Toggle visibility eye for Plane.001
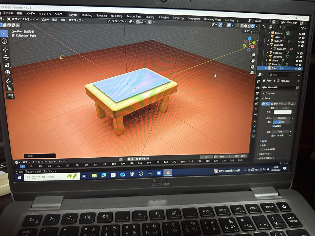This screenshot has height=236, width=315. [x=297, y=65]
